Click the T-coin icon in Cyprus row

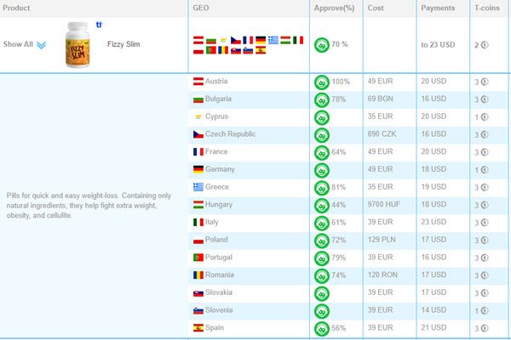coord(485,116)
